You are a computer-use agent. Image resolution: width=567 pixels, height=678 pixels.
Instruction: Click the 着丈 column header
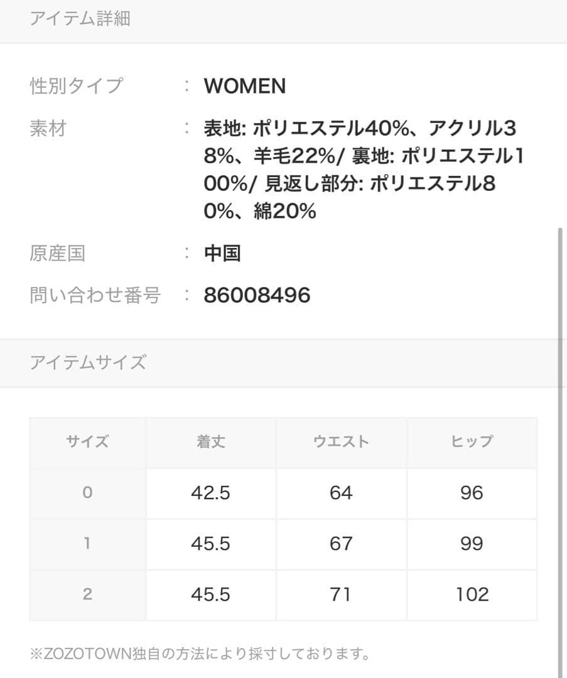[x=210, y=441]
